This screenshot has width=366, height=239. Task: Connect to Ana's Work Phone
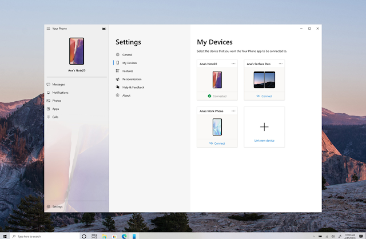(x=217, y=144)
